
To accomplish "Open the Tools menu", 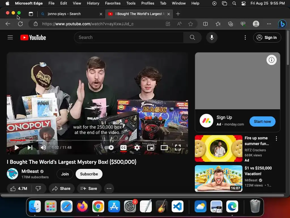I will (131, 3).
